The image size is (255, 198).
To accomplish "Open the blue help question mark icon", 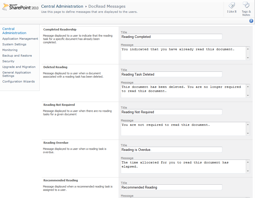I will click(251, 21).
